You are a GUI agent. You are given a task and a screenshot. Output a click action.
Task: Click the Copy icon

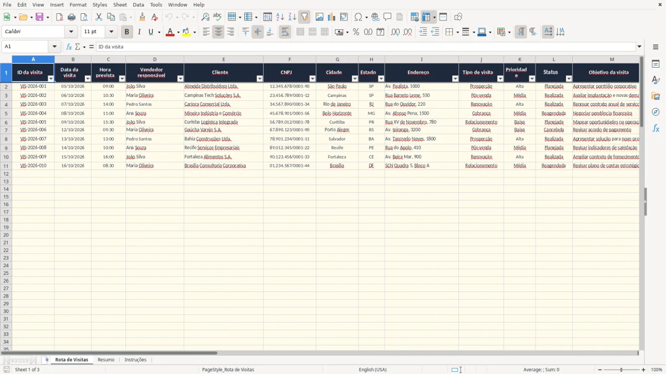click(111, 17)
